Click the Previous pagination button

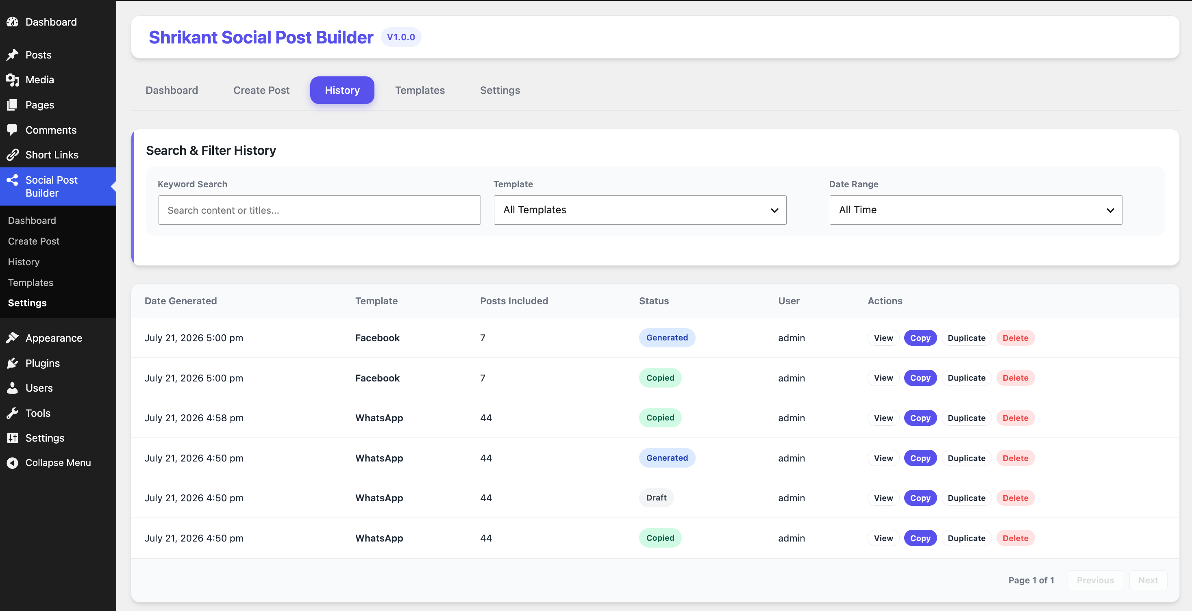pyautogui.click(x=1095, y=580)
